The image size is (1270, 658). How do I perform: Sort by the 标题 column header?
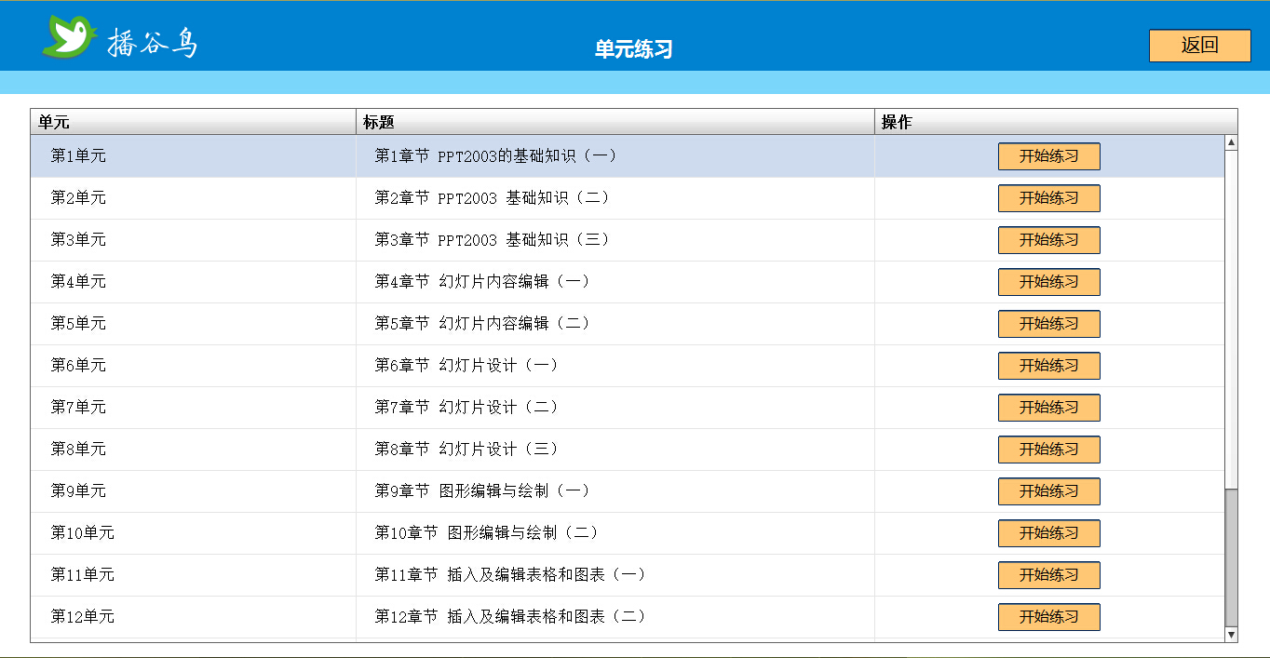tap(615, 122)
